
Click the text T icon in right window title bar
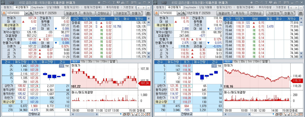click(x=266, y=2)
